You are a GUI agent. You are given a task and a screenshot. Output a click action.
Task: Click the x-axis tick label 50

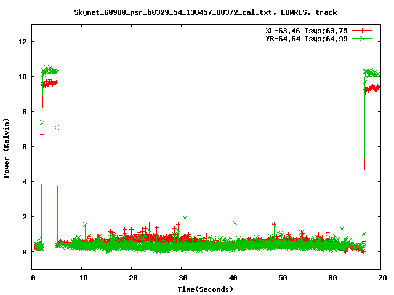[x=283, y=278]
